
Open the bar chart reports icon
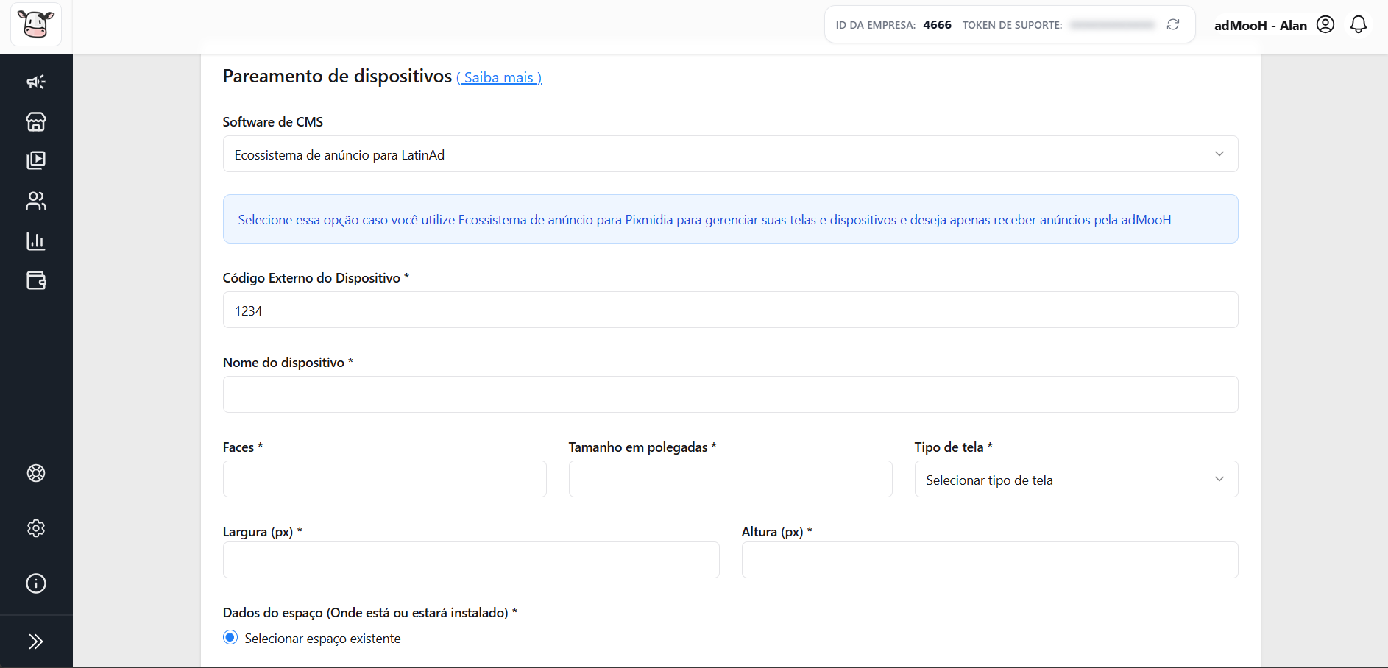pos(36,241)
